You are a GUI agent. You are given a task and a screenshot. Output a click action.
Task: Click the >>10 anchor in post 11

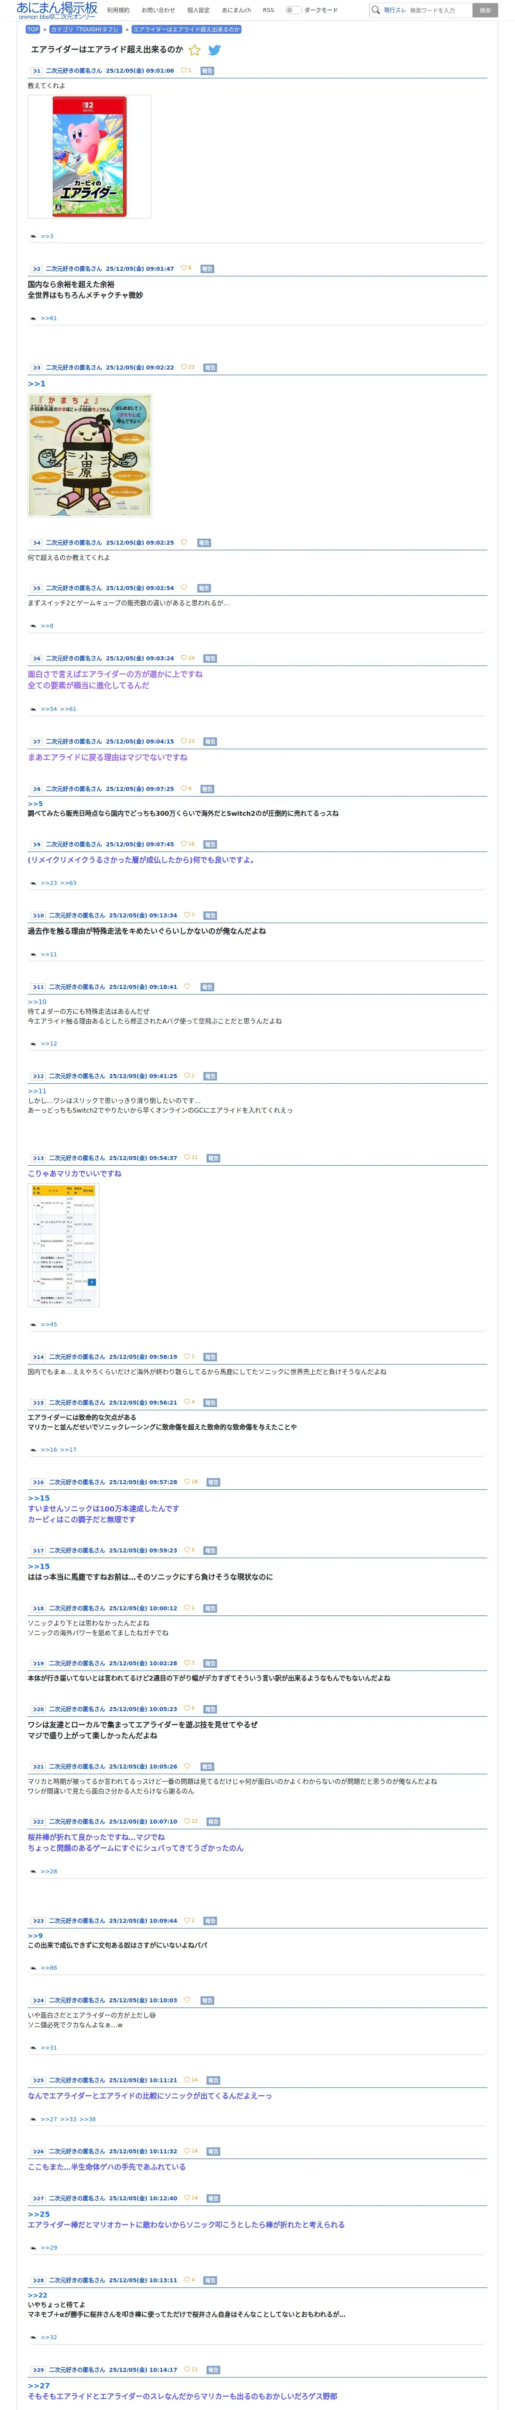coord(36,1002)
